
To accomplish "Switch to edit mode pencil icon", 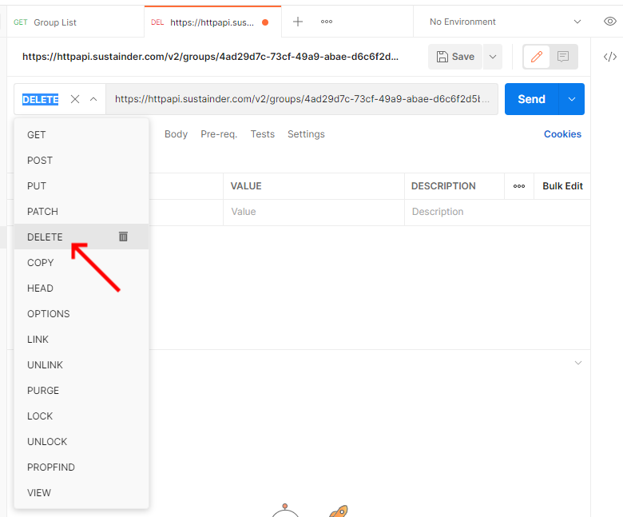I will click(x=537, y=57).
